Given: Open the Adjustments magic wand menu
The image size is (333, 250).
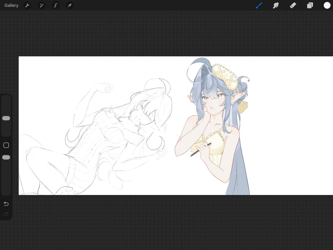Looking at the screenshot, I should pyautogui.click(x=41, y=5).
